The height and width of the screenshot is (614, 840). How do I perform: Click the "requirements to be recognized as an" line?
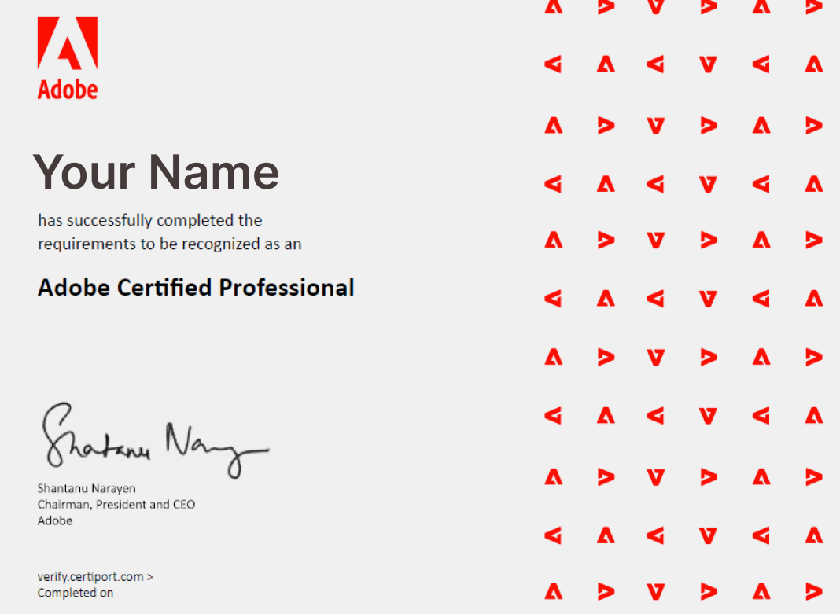[169, 244]
